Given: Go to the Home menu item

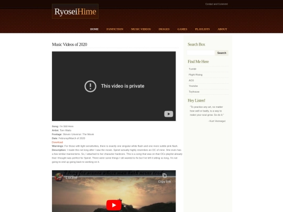Looking at the screenshot, I should (x=94, y=29).
